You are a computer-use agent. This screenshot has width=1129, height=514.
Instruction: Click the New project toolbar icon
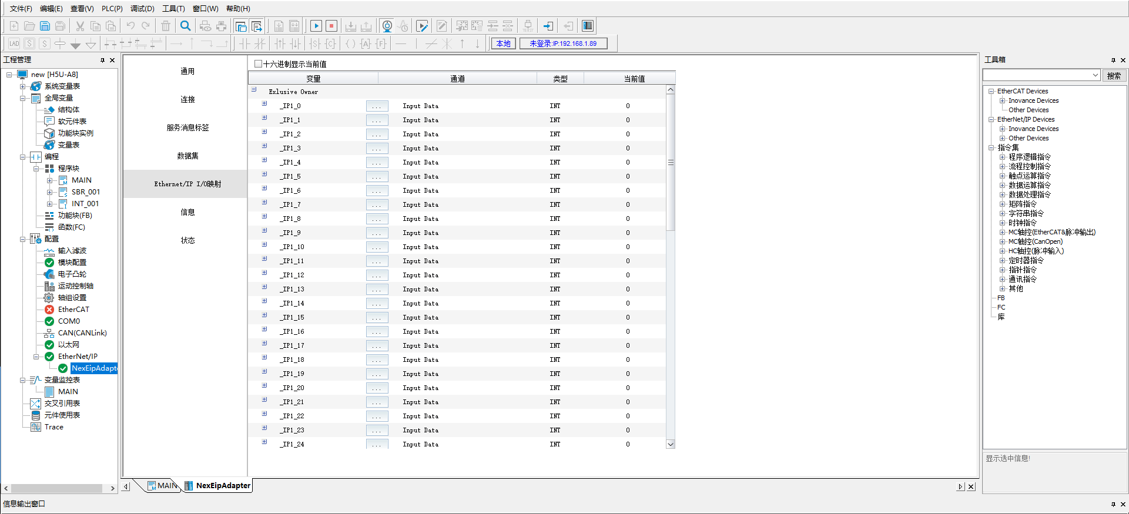14,26
